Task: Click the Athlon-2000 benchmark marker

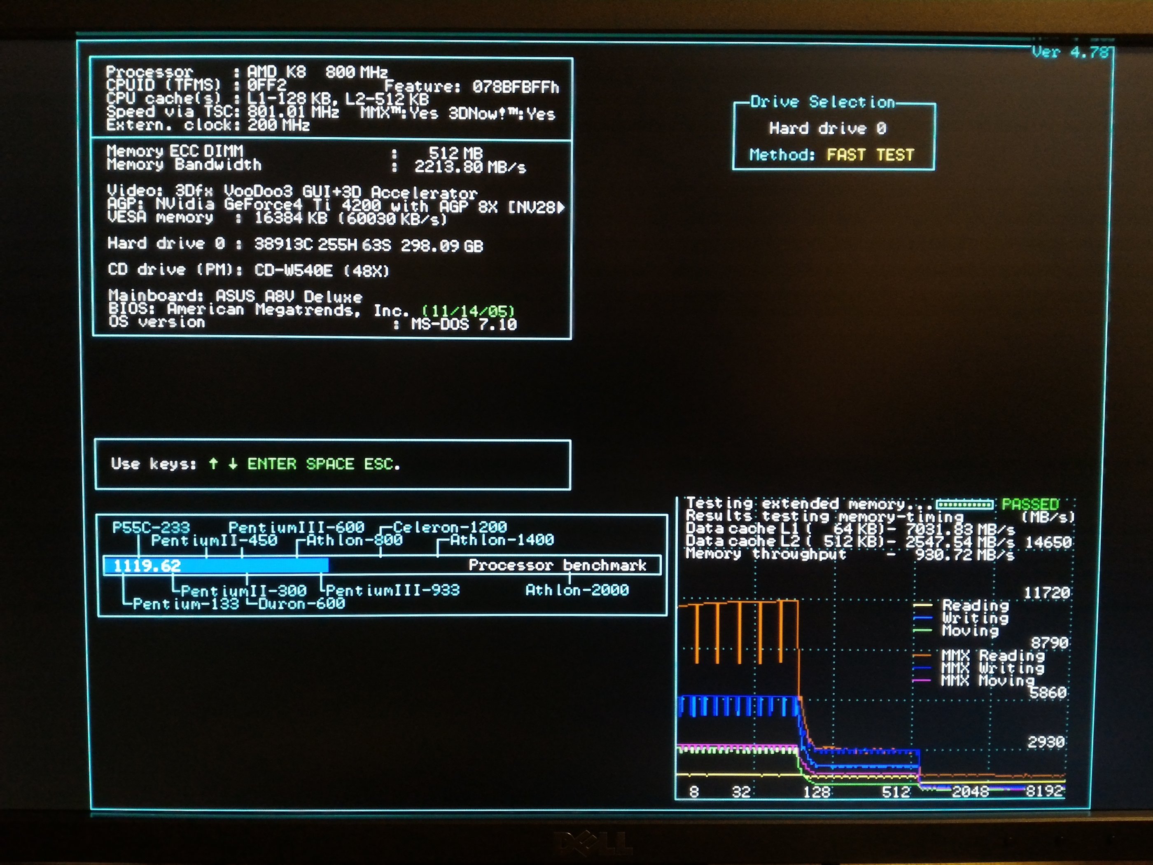Action: [576, 590]
